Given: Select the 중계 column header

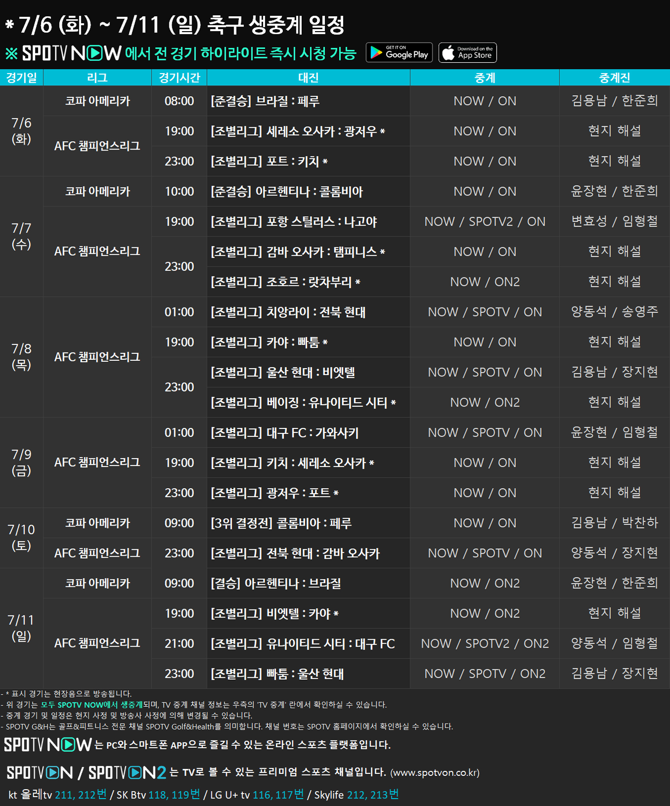Looking at the screenshot, I should (x=484, y=77).
